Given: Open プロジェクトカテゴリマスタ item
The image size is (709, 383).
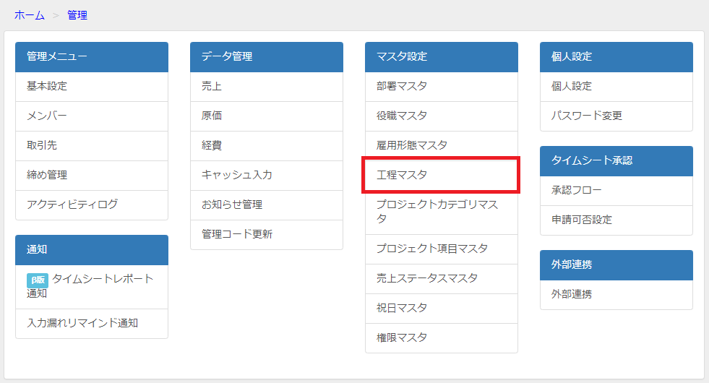Looking at the screenshot, I should click(442, 212).
